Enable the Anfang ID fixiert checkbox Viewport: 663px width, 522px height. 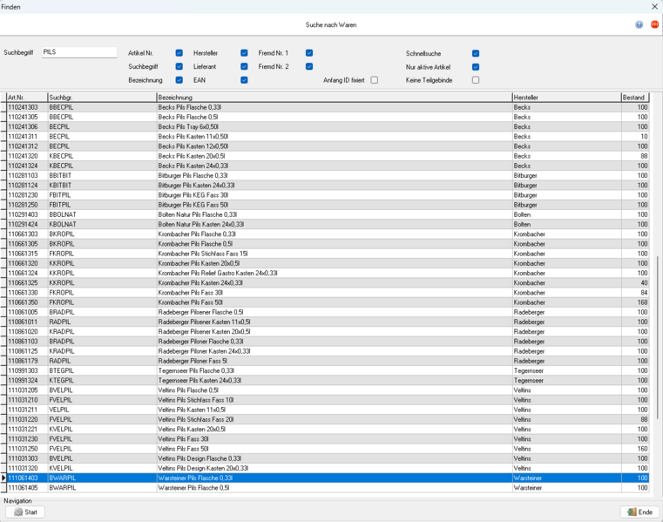[375, 80]
